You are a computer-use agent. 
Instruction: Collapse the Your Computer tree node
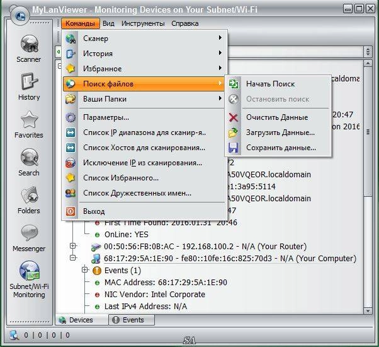73,257
